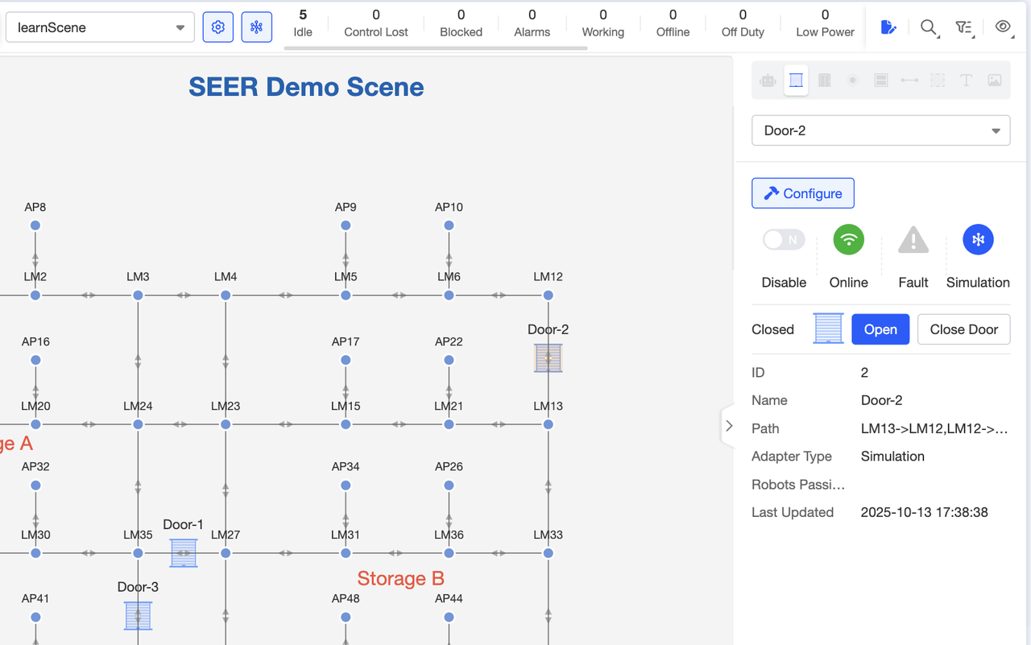The width and height of the screenshot is (1031, 645).
Task: Collapse the side panel using chevron arrow
Action: [x=728, y=426]
